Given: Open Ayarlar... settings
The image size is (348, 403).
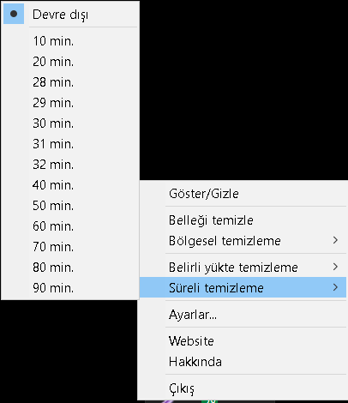Looking at the screenshot, I should pyautogui.click(x=243, y=315).
